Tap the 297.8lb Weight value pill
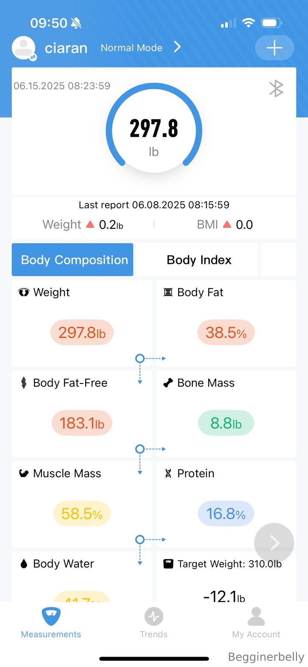Screen dimensions: 308x667 point(82,333)
